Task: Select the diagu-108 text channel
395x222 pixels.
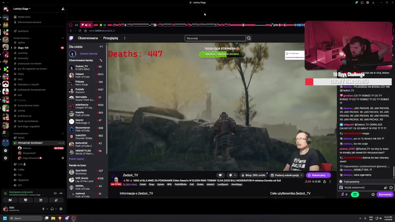Action: [23, 48]
